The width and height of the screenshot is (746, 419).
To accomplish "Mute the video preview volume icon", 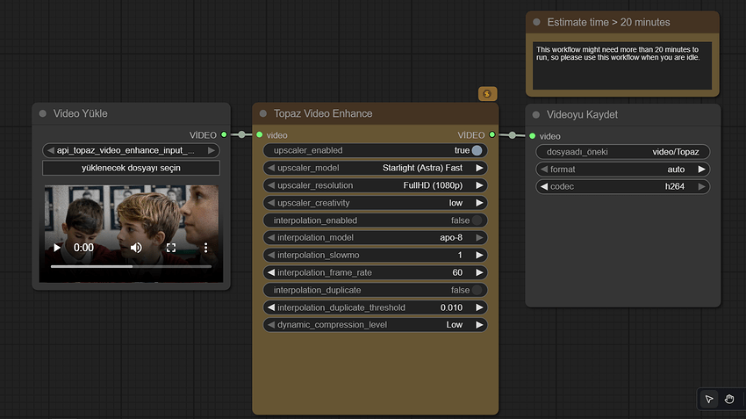I will click(x=136, y=249).
